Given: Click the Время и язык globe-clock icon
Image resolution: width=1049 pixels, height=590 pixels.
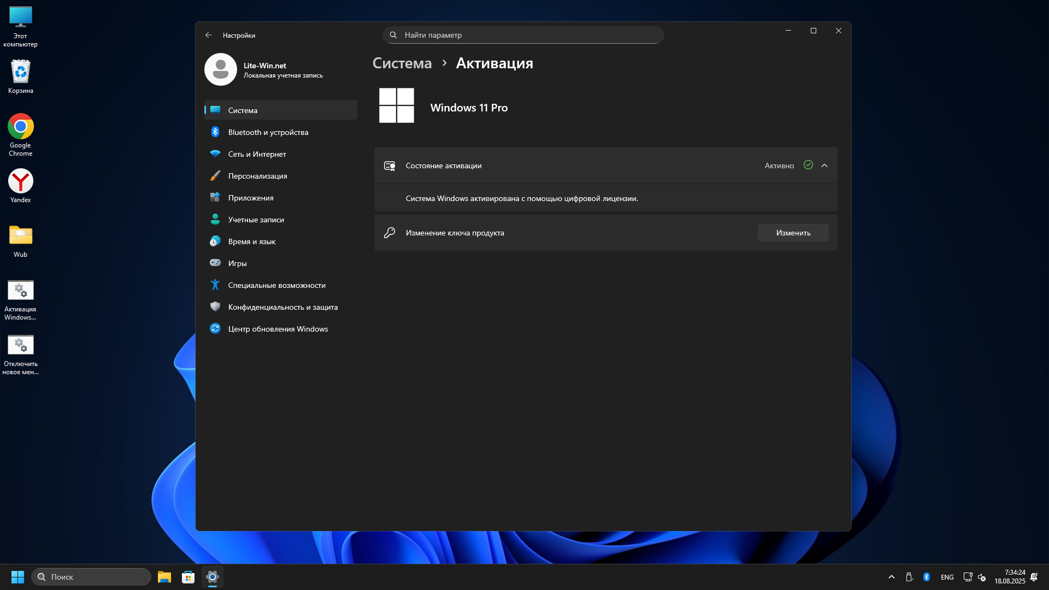Looking at the screenshot, I should pos(215,241).
